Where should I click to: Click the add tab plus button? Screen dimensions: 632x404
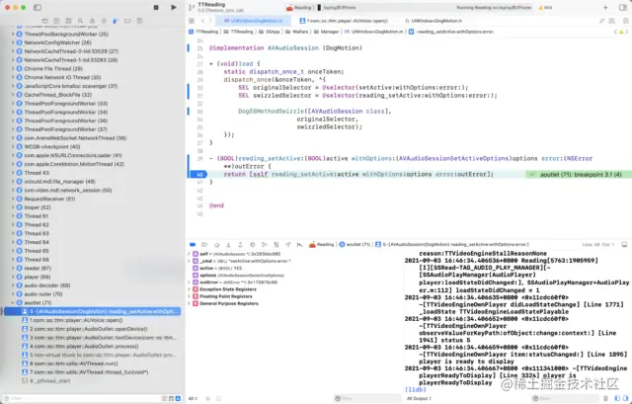coord(605,7)
